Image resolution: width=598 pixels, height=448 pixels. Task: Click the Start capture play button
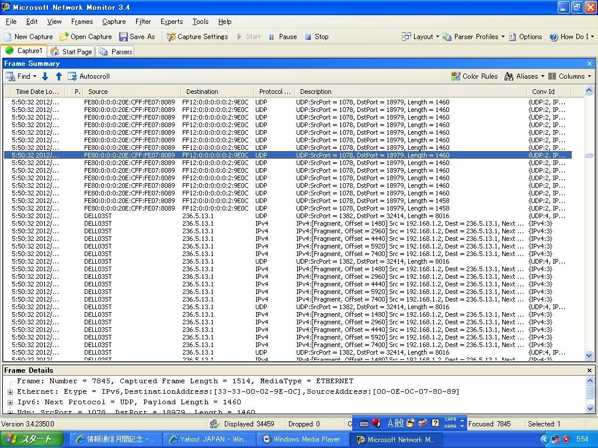click(249, 37)
